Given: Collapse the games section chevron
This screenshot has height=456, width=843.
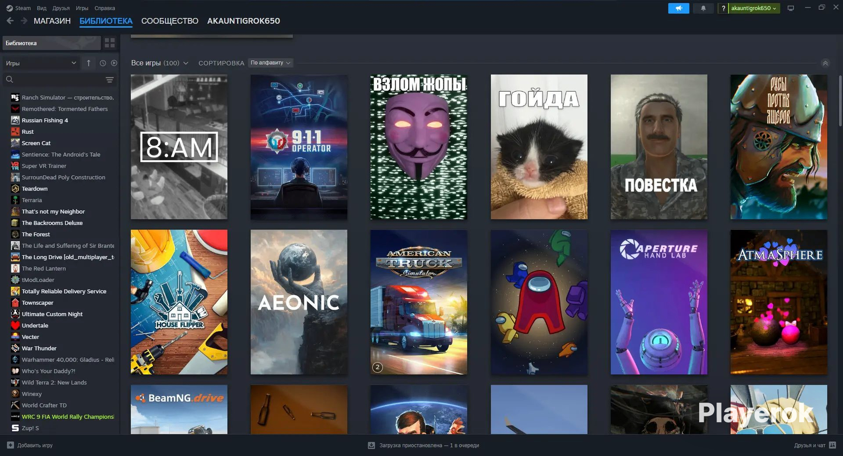Looking at the screenshot, I should 825,63.
